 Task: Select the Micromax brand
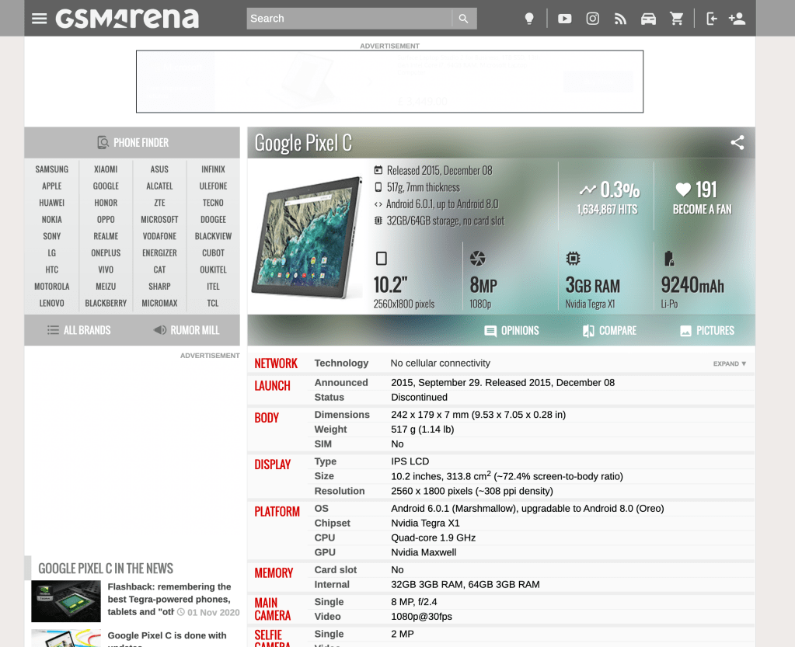tap(159, 303)
